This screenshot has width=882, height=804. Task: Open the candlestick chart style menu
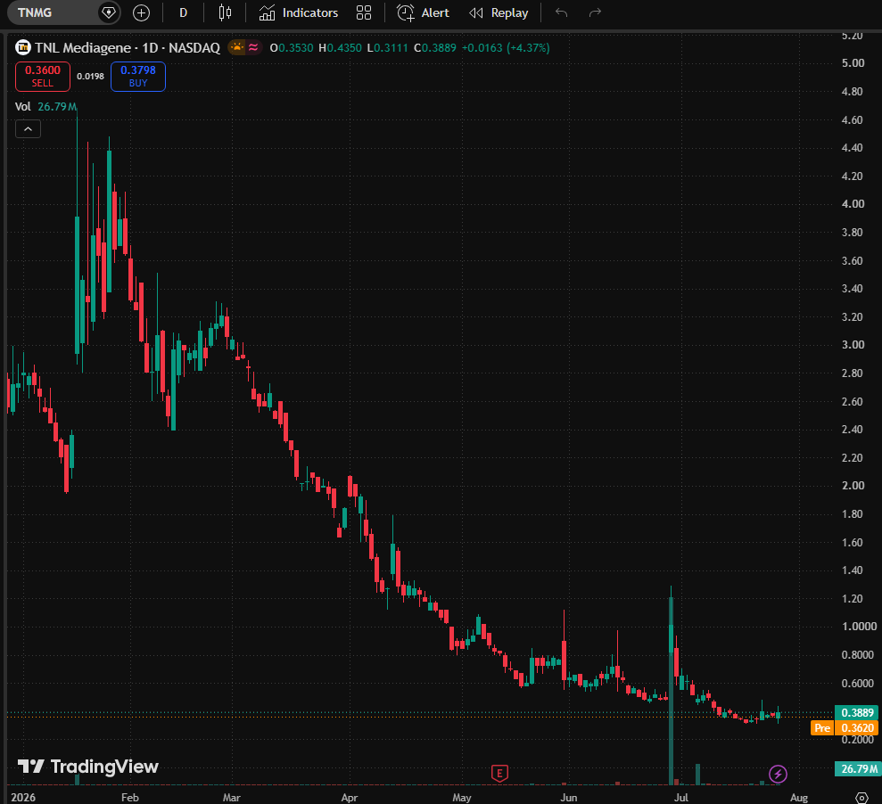[225, 12]
